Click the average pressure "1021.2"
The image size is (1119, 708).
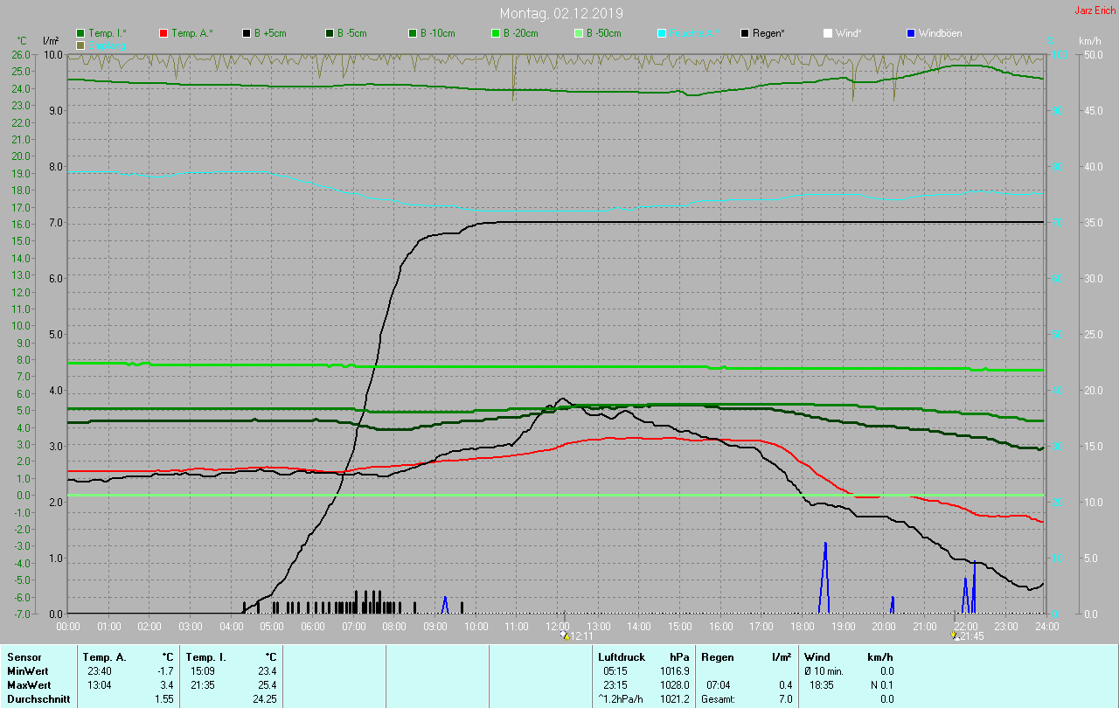(x=674, y=699)
